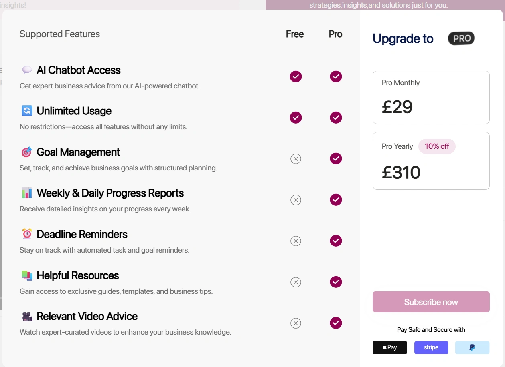Click the Relevant Video Advice camera icon
The height and width of the screenshot is (367, 505).
(27, 317)
